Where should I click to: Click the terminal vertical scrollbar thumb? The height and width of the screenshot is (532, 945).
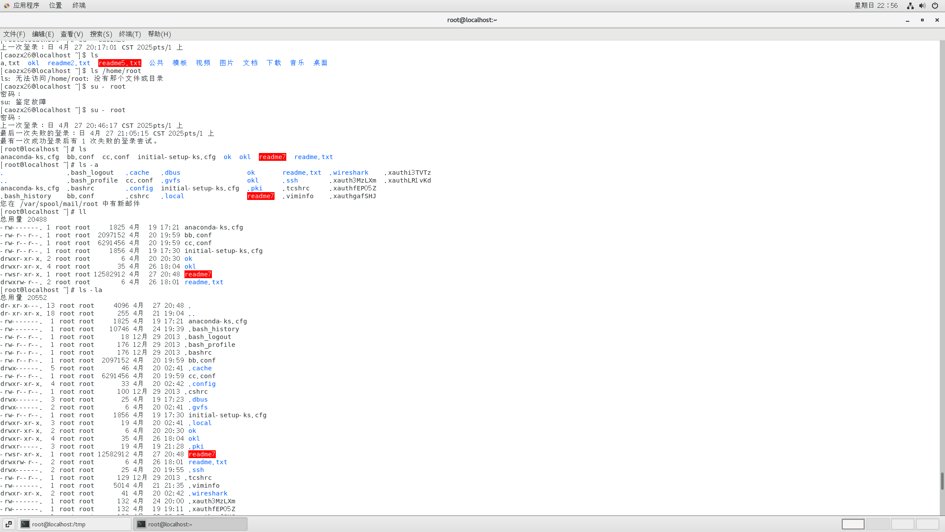[x=942, y=481]
